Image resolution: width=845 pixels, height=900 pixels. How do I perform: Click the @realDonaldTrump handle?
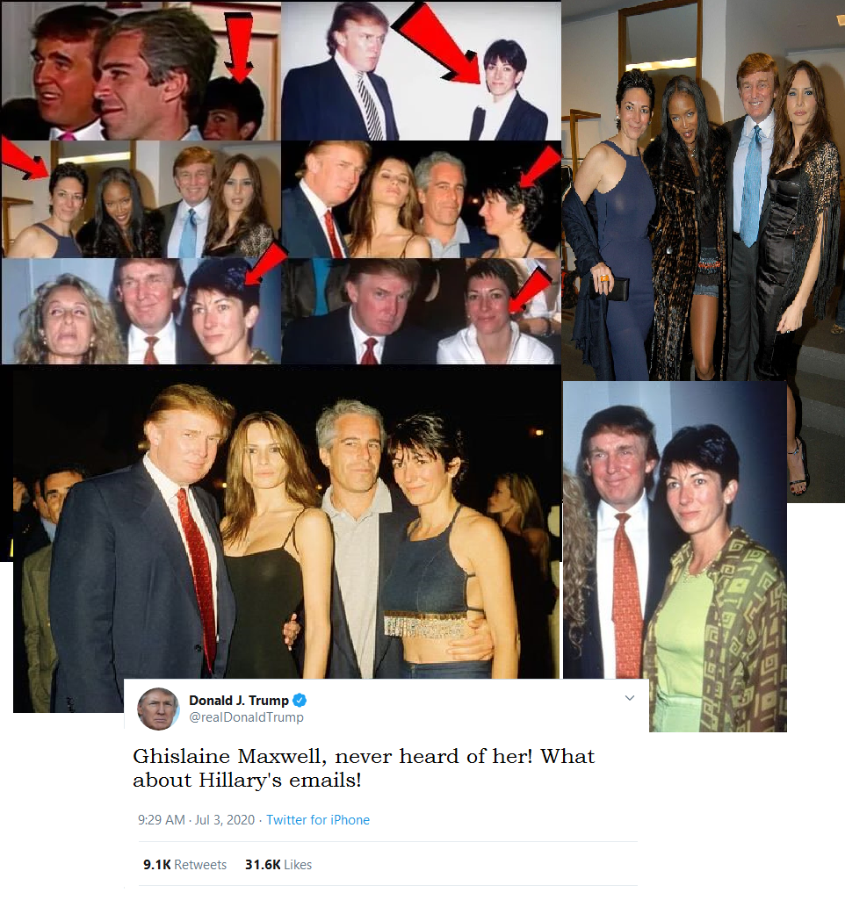click(x=246, y=717)
